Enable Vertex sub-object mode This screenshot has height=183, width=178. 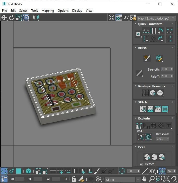[4, 171]
